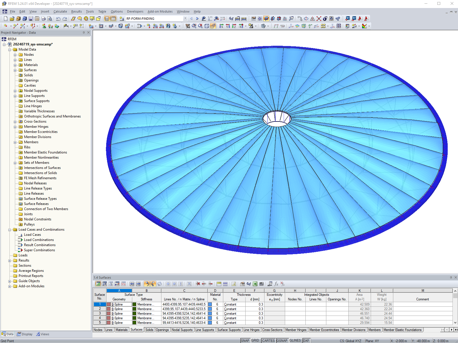Select the Display panel button at bottom left
This screenshot has height=343, width=458.
[x=25, y=334]
